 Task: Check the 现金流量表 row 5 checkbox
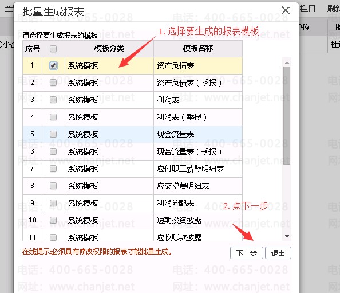click(53, 134)
